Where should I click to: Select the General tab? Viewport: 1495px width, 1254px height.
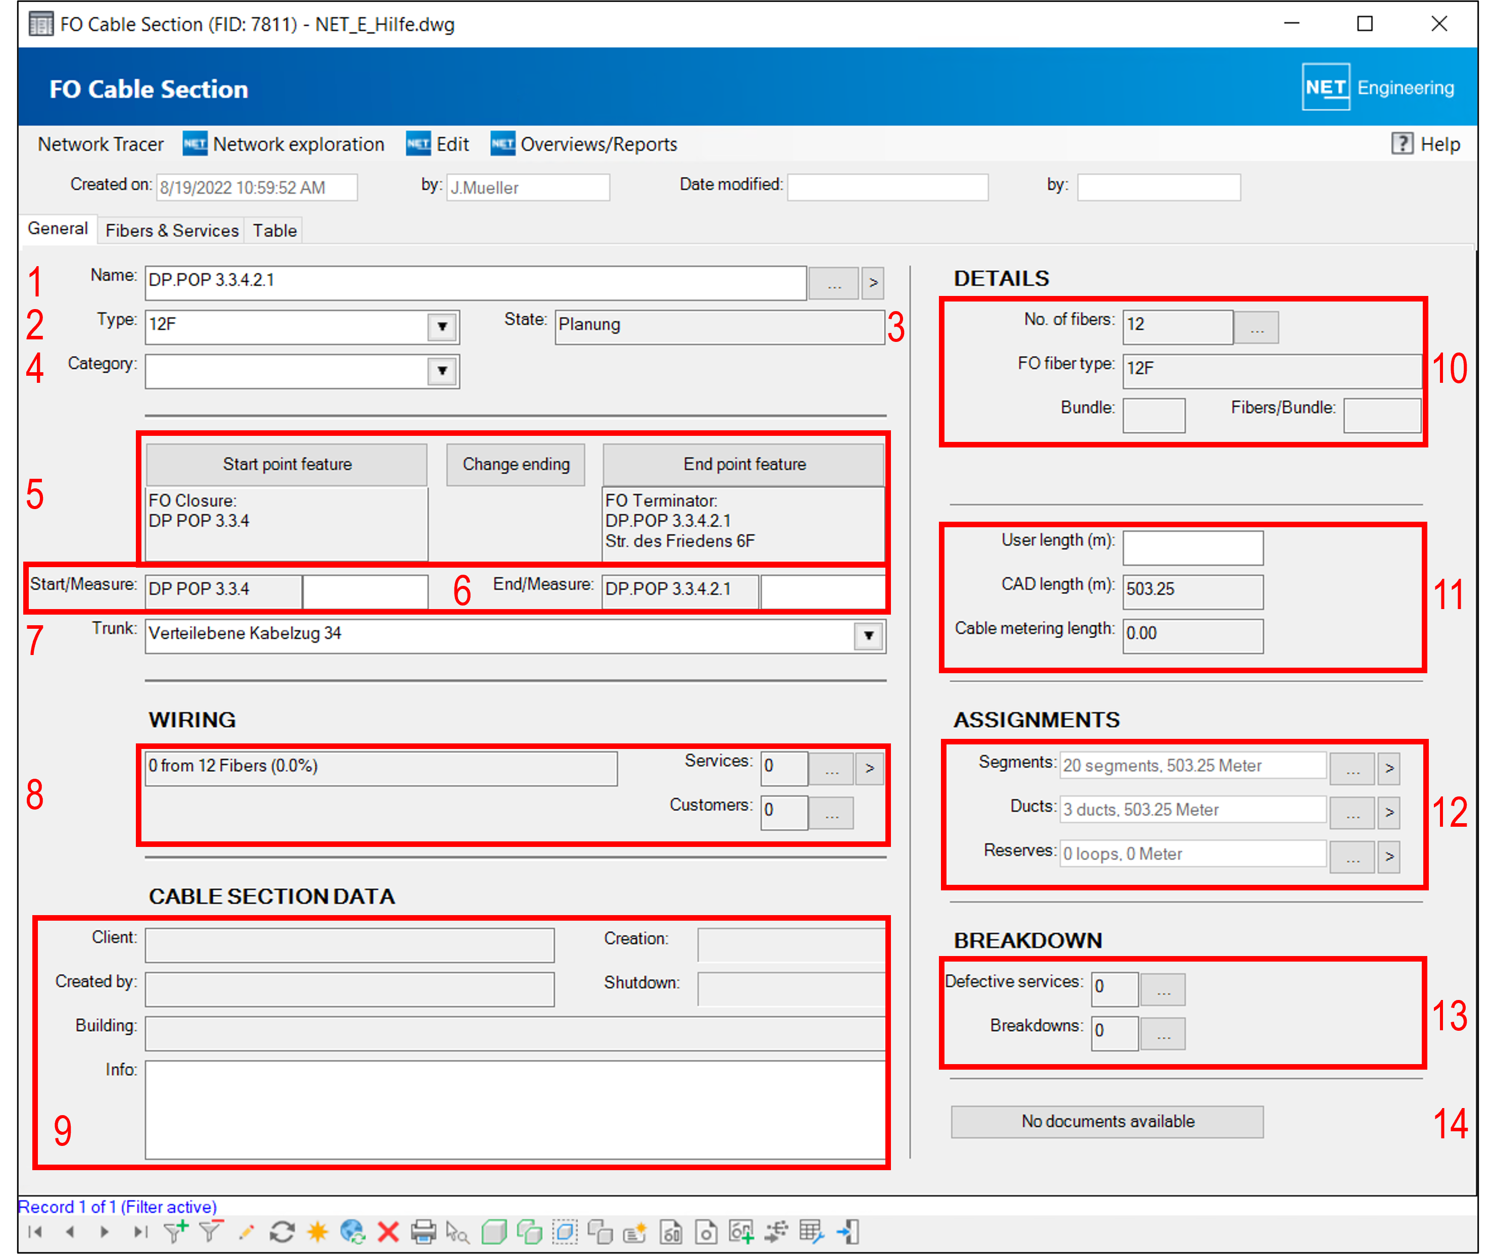click(58, 228)
